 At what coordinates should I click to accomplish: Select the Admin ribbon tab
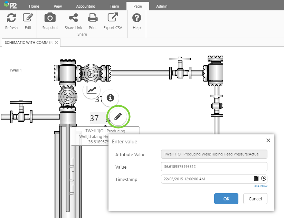pos(162,6)
